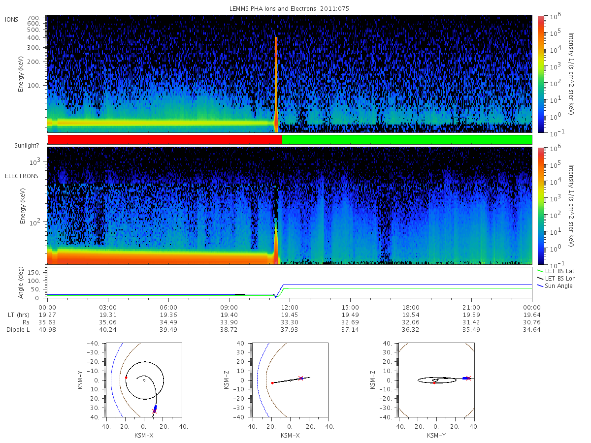
Task: Click inside the angle line plot panel
Action: [290, 283]
